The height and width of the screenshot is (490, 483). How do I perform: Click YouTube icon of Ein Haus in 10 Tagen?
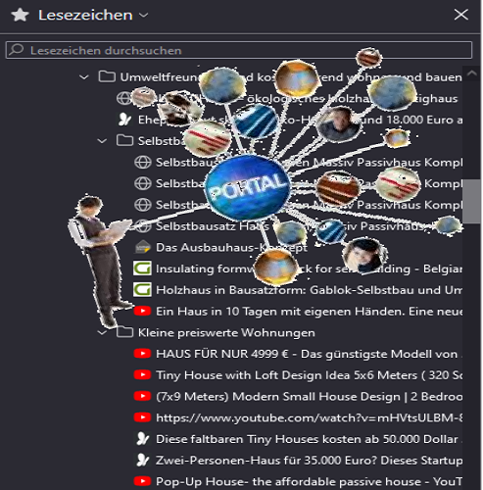(142, 311)
